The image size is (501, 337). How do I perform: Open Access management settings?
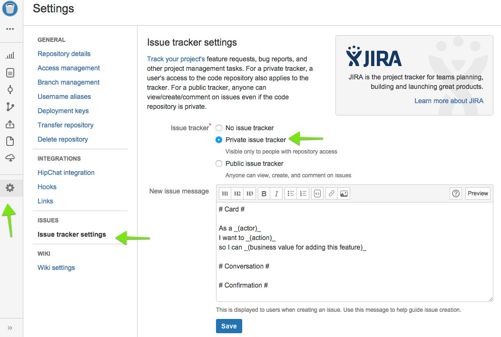tap(69, 68)
